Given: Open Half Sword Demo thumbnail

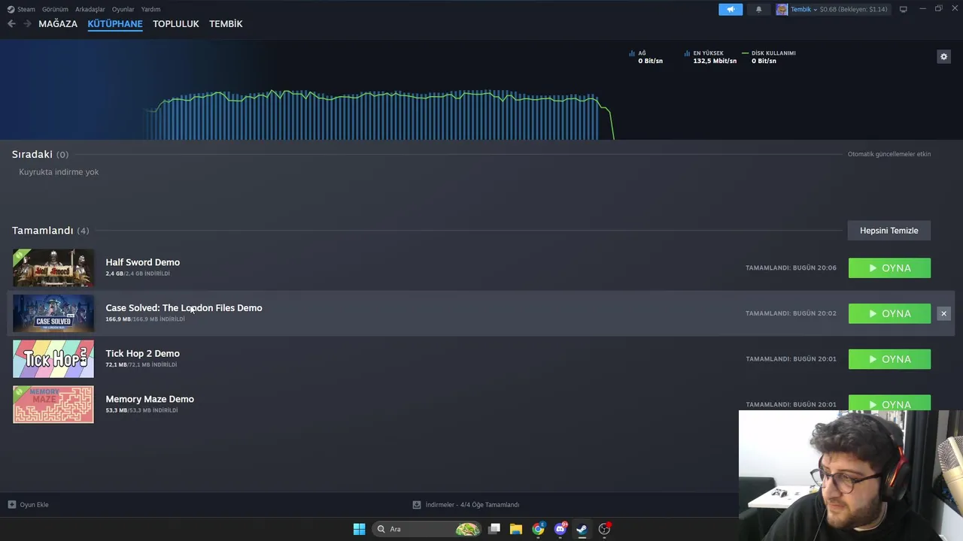Looking at the screenshot, I should (53, 268).
